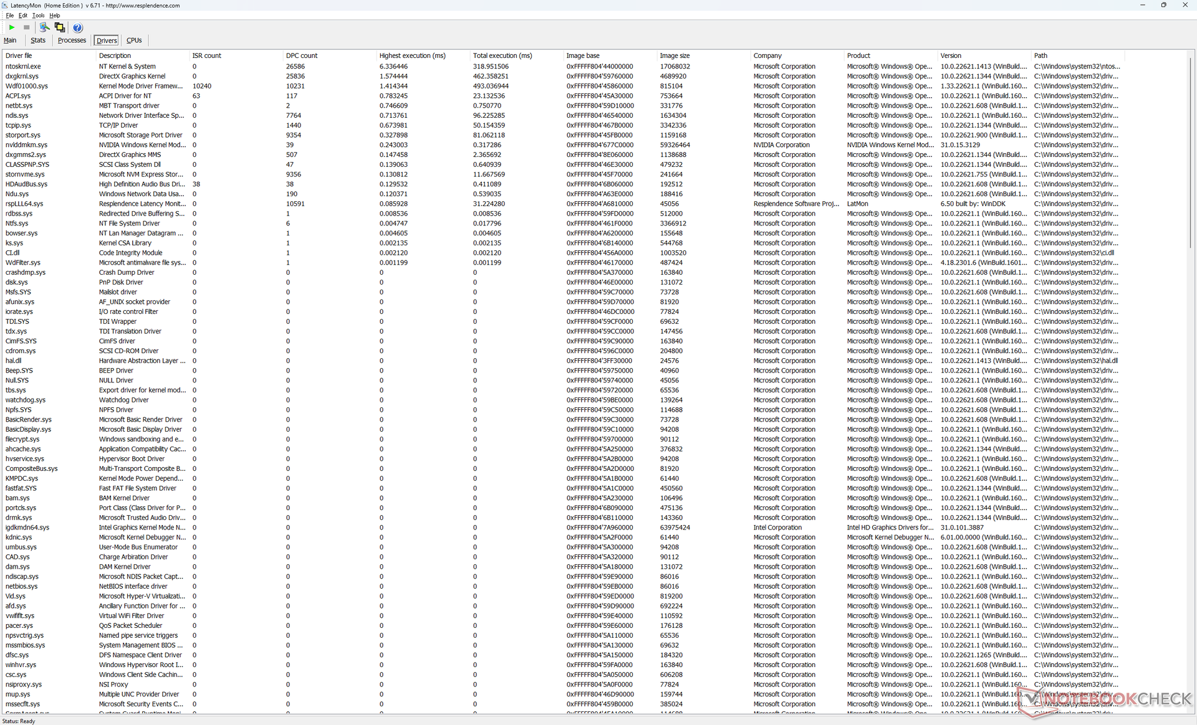Viewport: 1197px width, 725px height.
Task: Sort by Total execution (ms) column header
Action: pyautogui.click(x=516, y=55)
